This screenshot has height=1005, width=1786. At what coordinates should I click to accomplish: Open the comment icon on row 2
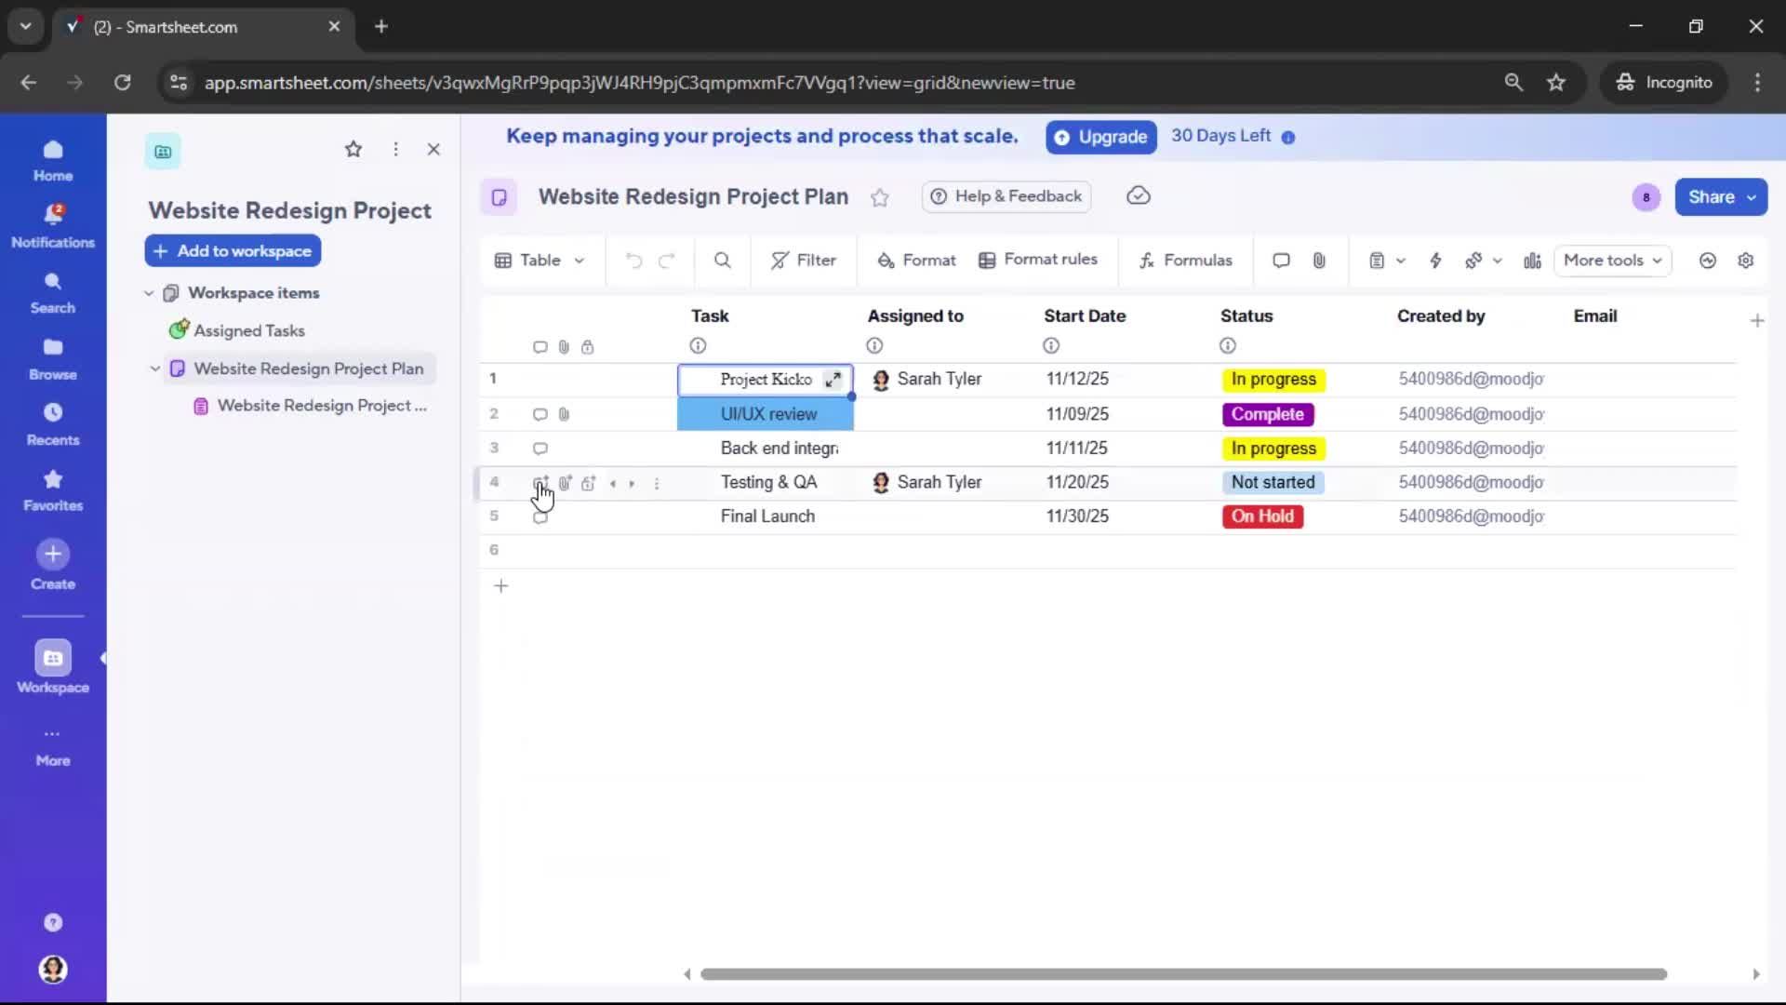(x=540, y=414)
